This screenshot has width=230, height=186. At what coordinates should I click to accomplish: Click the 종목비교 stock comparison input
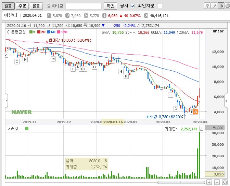(83, 6)
